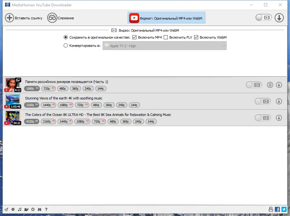Pick 480p for Colors of the Ocean

[x=113, y=122]
